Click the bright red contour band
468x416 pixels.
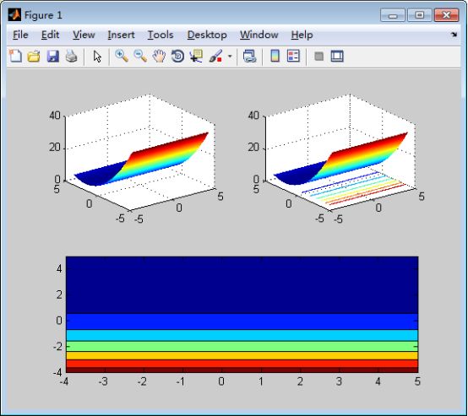pos(242,364)
